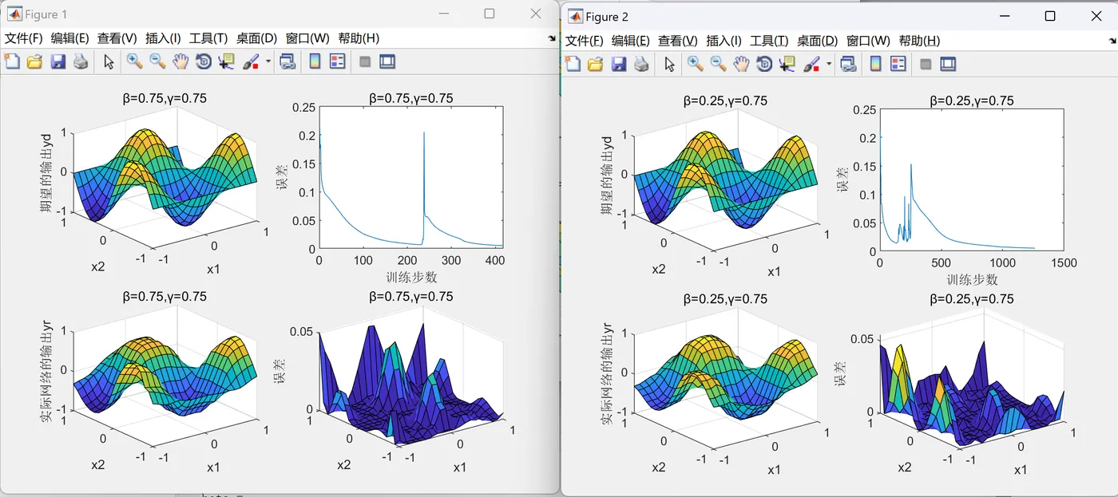
Task: Click Figure 1 dock arrow at menu bar end
Action: pyautogui.click(x=552, y=38)
